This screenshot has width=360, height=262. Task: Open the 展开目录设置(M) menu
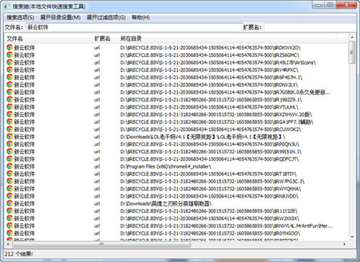point(60,17)
